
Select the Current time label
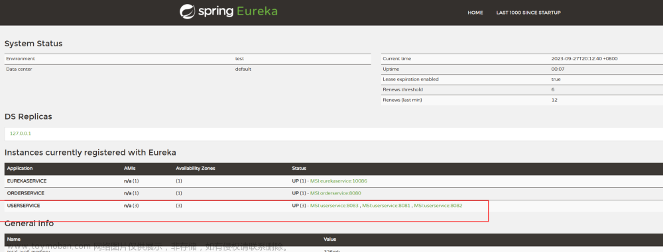[x=396, y=59]
